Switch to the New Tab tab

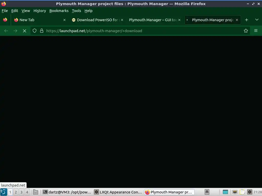pyautogui.click(x=40, y=20)
